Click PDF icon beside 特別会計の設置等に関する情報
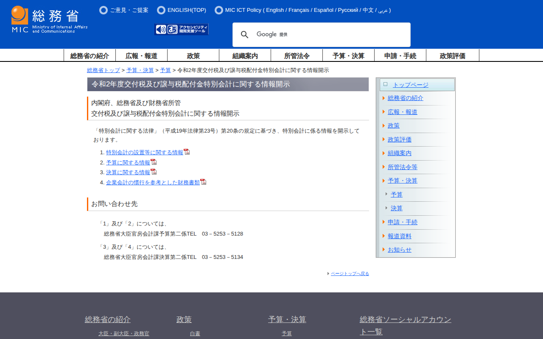Screen dimensions: 543x339 point(187,152)
